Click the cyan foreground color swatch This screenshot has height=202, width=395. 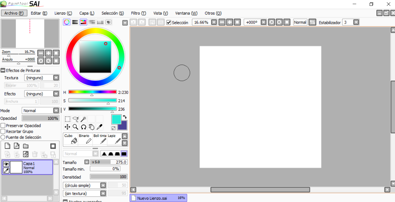tap(116, 119)
